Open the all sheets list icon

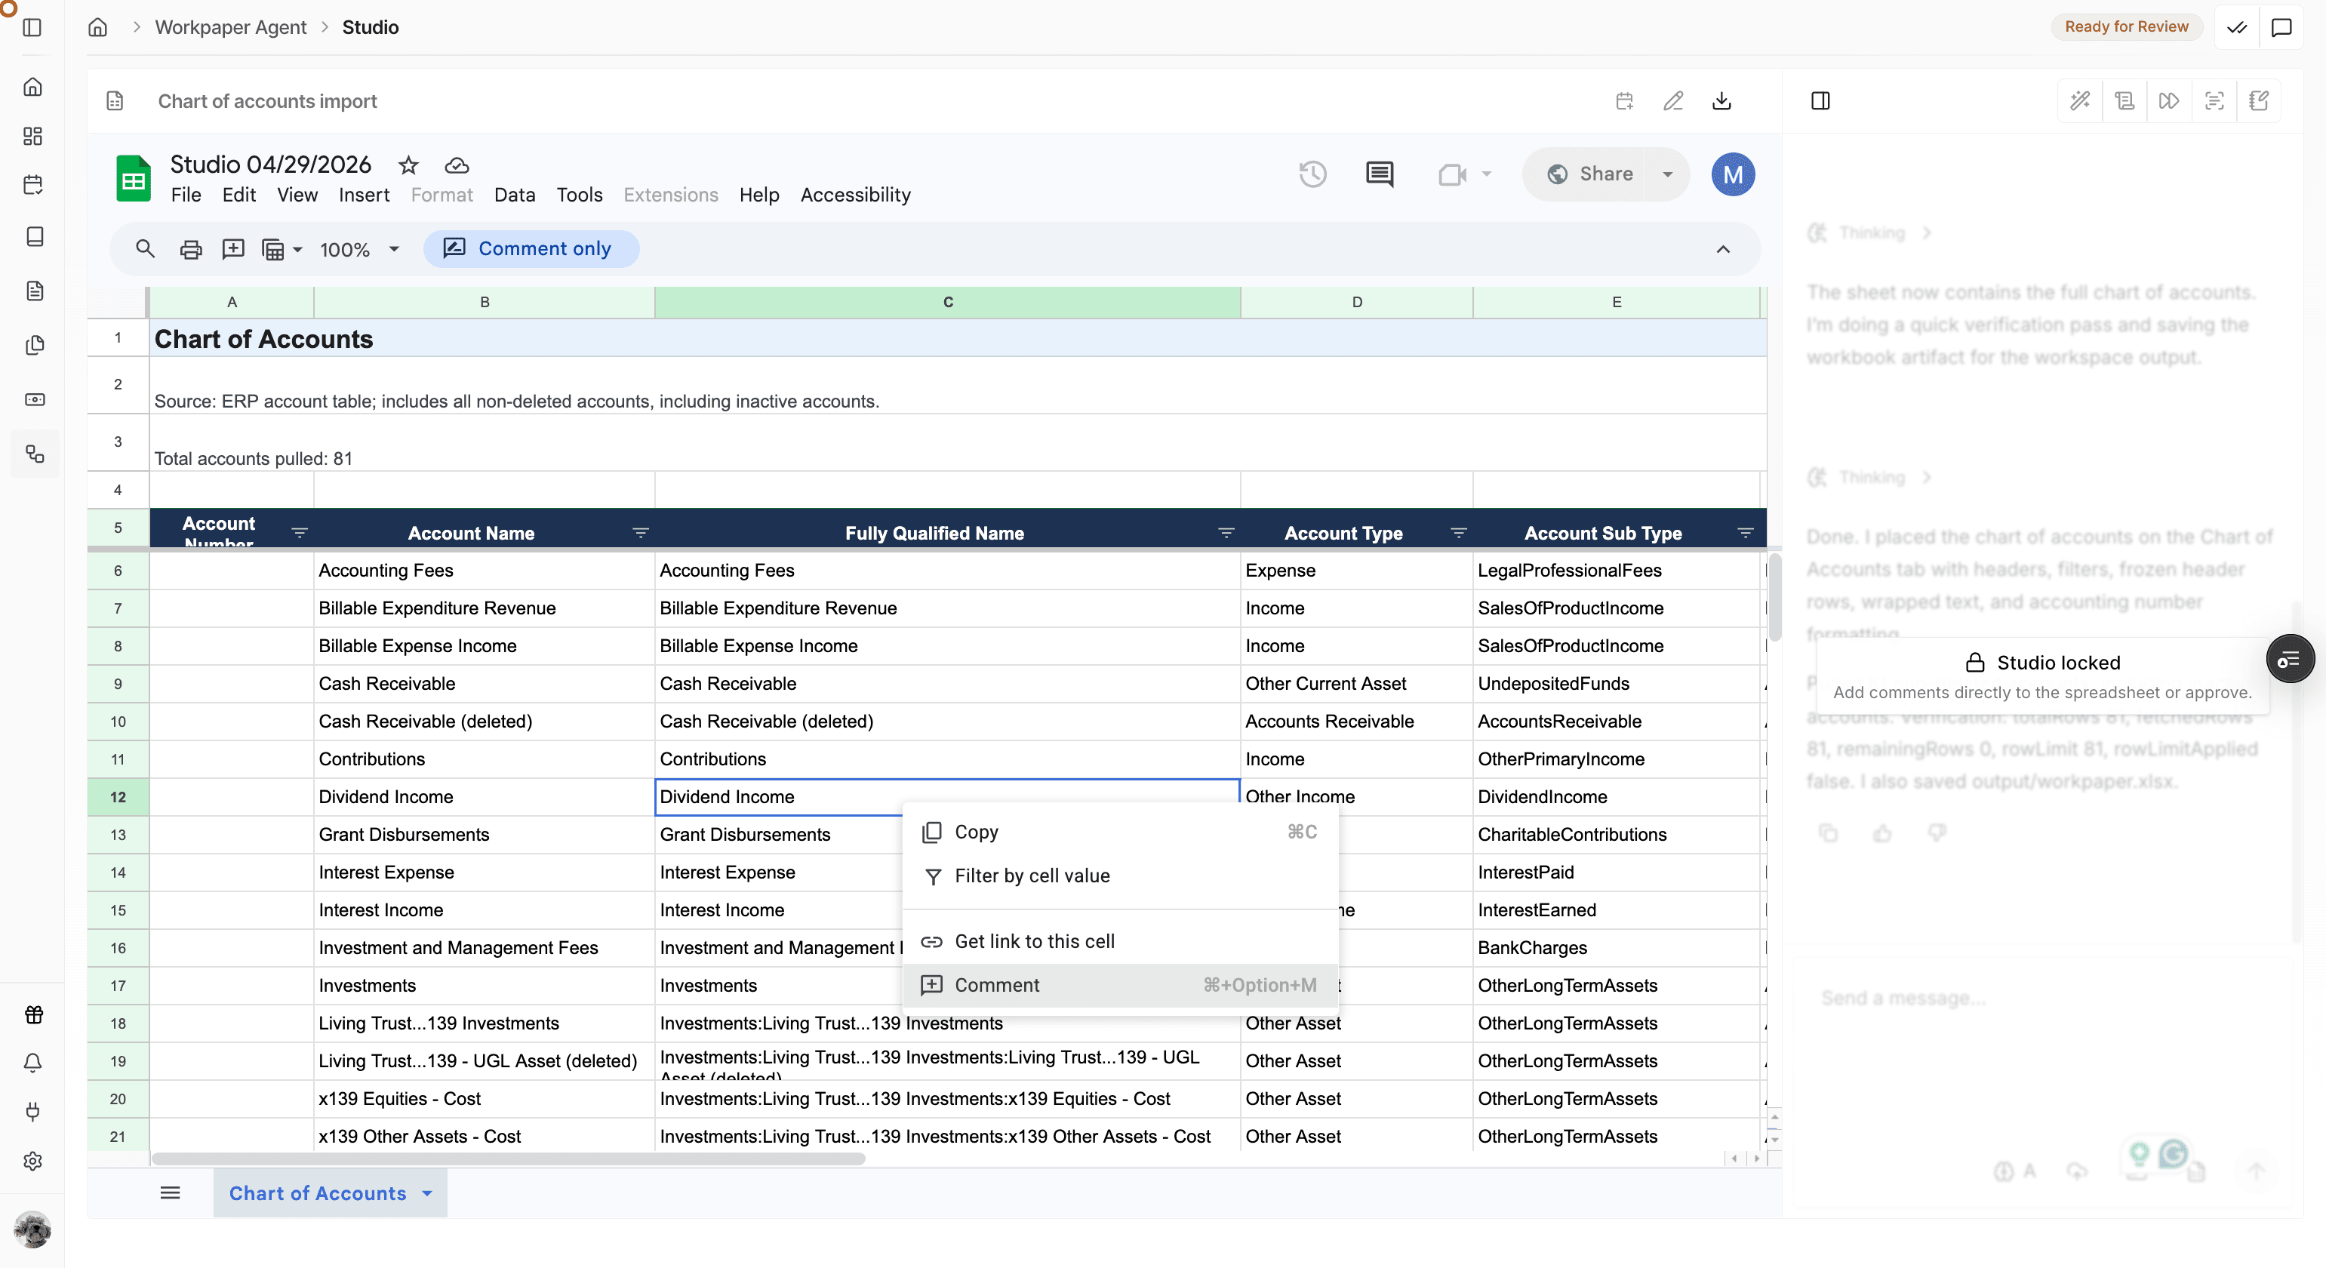point(170,1193)
